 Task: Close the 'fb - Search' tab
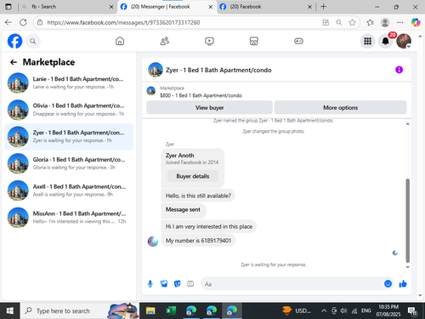(111, 7)
